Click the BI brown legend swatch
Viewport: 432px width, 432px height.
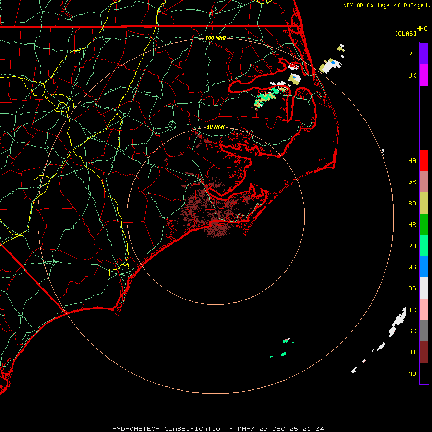424,352
